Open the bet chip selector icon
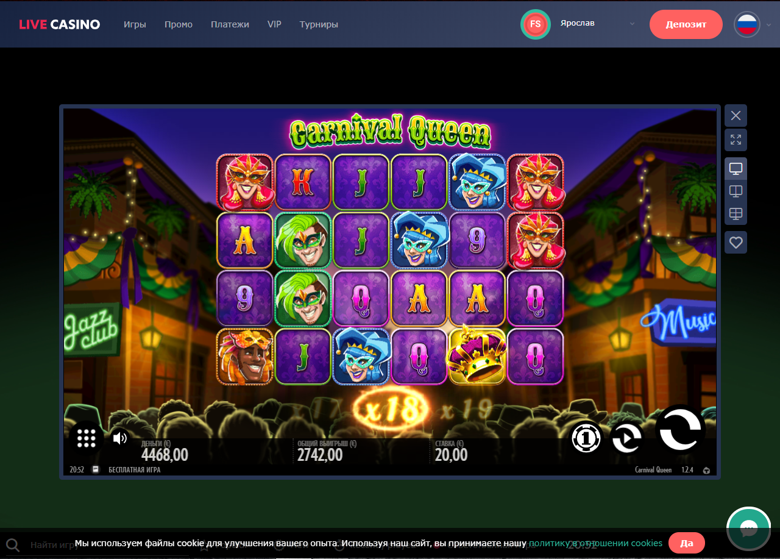 (586, 438)
